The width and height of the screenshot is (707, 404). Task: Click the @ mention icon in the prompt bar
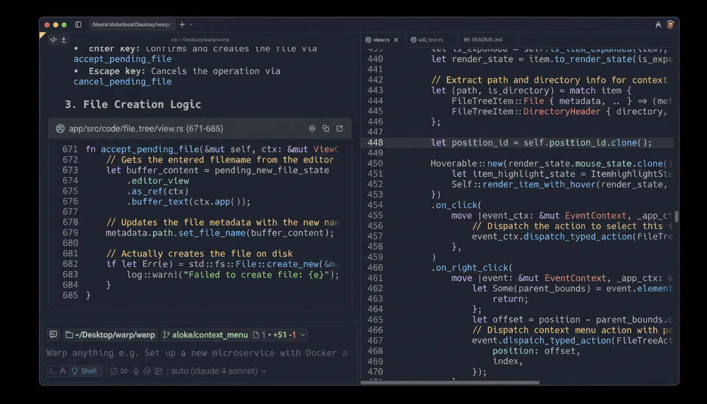tap(147, 371)
